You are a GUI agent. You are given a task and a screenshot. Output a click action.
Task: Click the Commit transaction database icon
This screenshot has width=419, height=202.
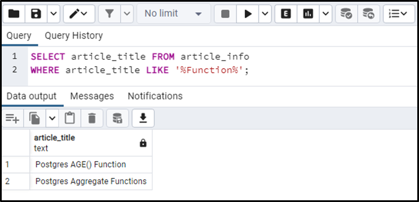point(346,14)
